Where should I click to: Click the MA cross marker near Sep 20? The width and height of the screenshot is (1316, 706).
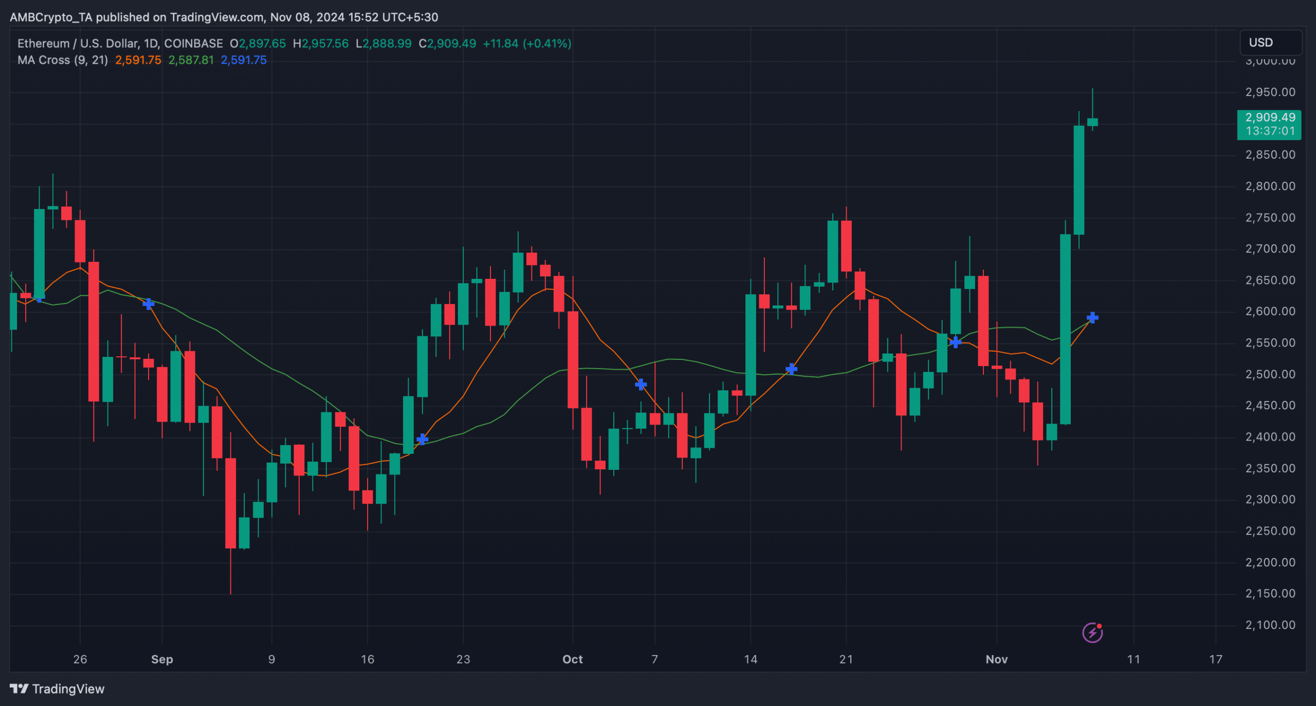click(x=422, y=439)
